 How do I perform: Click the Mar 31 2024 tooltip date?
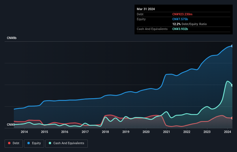tap(146, 9)
